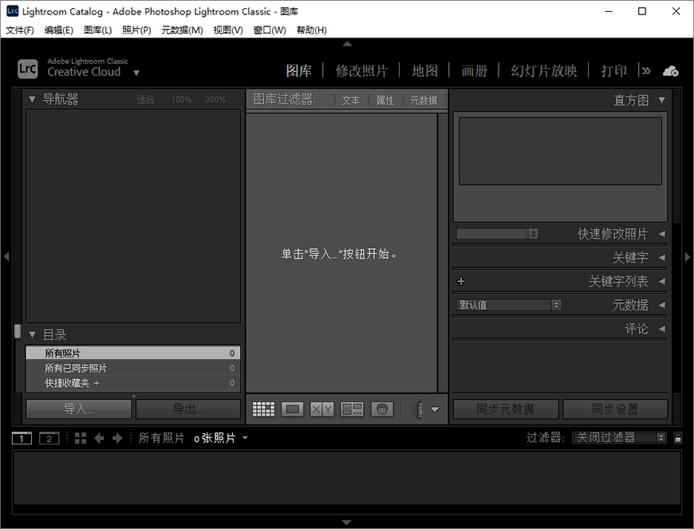Switch to 幻灯片放映 module
Viewport: 694px width, 529px height.
point(544,71)
